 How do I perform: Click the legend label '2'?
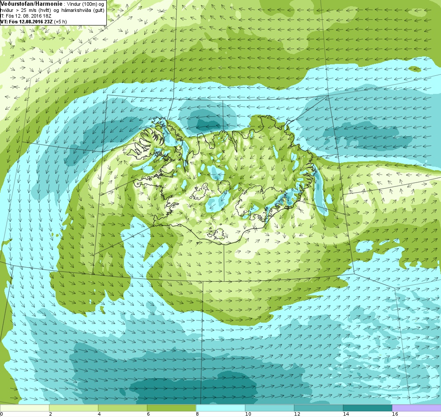tap(51, 414)
